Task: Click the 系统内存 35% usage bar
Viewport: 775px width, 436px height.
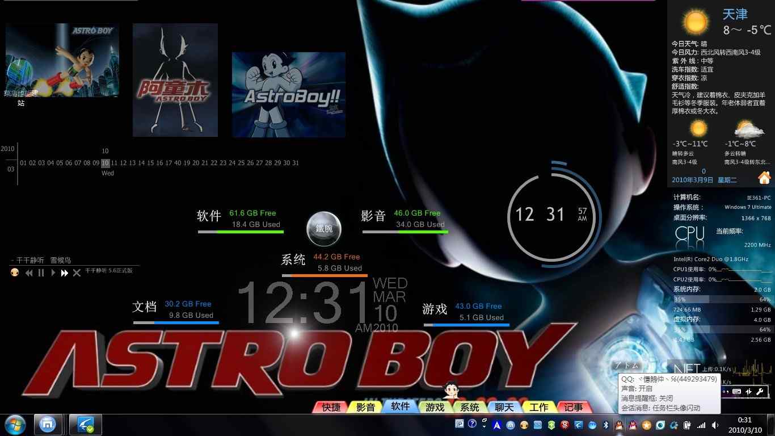Action: coord(722,299)
